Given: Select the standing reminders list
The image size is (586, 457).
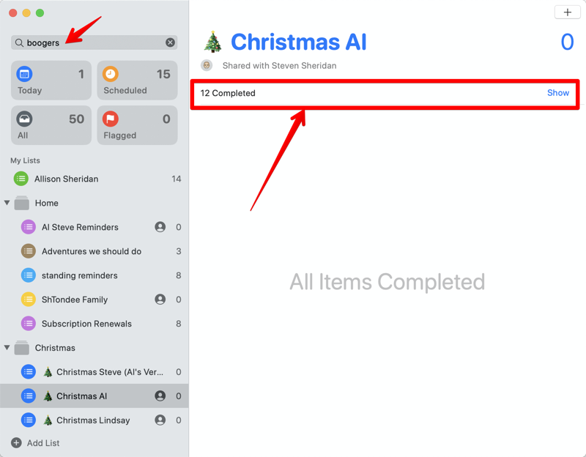Looking at the screenshot, I should [x=79, y=275].
